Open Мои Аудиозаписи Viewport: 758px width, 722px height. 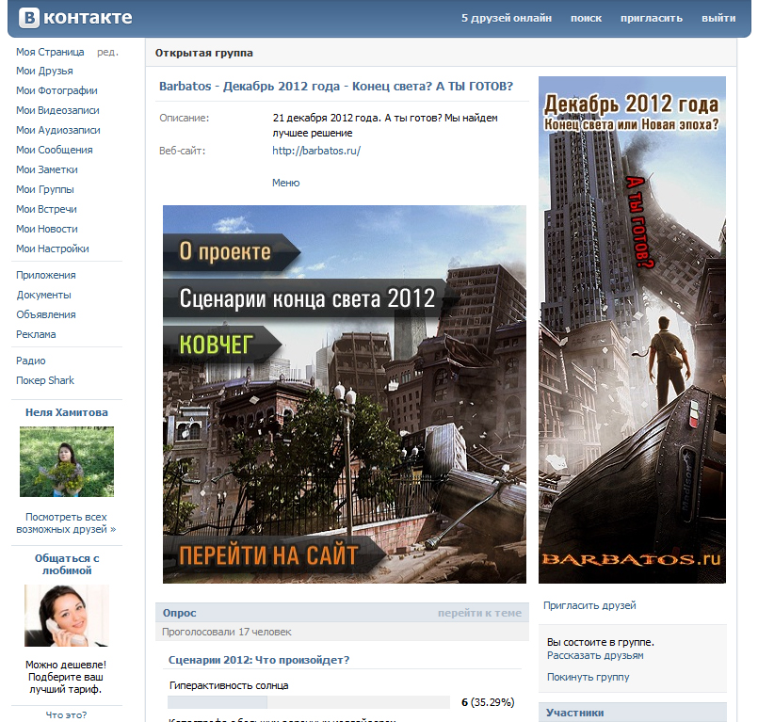58,130
